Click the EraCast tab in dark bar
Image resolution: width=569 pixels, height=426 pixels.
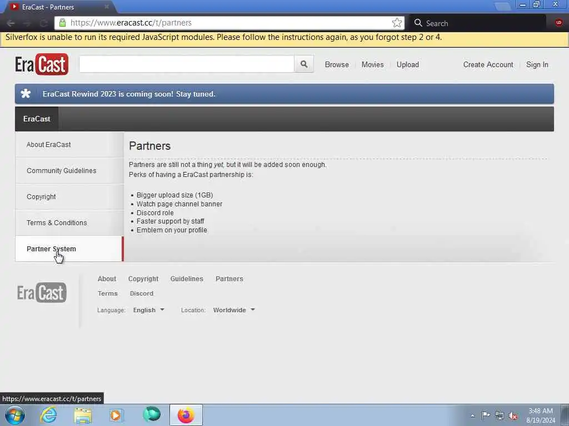tap(37, 119)
